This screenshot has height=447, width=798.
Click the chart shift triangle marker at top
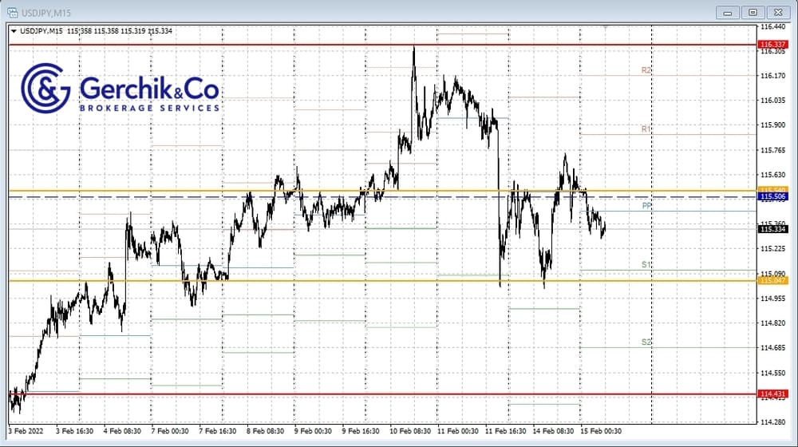pyautogui.click(x=606, y=28)
